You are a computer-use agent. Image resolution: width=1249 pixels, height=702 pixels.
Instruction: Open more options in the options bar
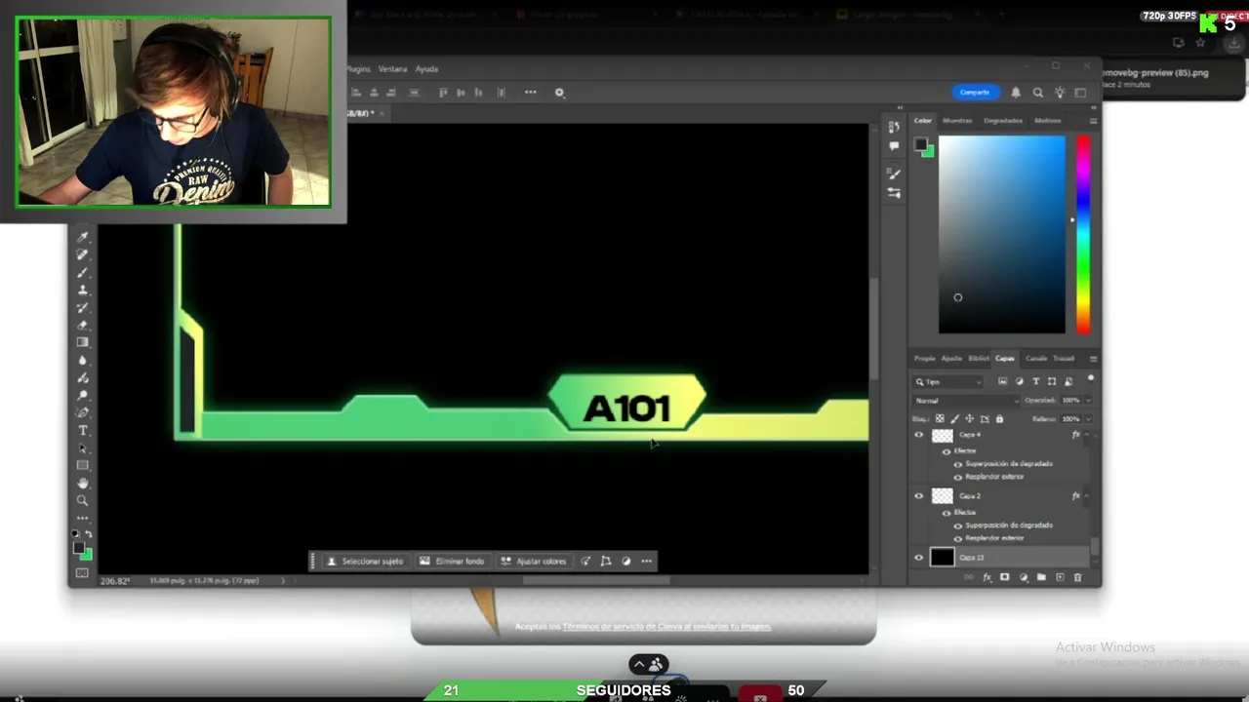pos(531,93)
